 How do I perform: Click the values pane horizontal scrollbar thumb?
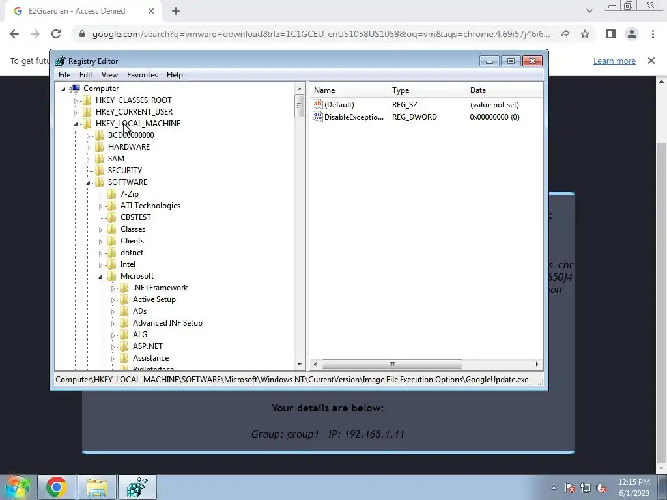click(391, 365)
